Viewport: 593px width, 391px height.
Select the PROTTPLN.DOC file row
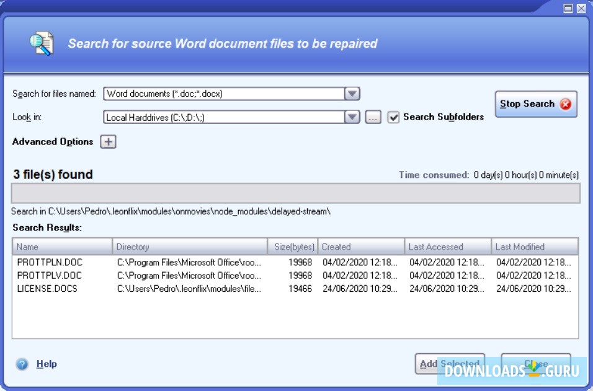(295, 262)
